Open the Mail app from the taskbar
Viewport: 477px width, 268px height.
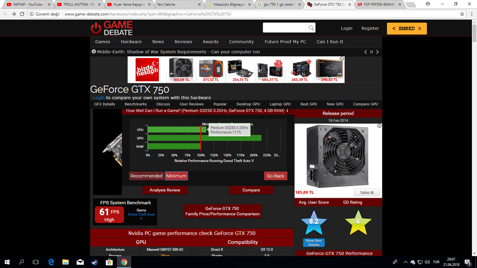(x=80, y=262)
